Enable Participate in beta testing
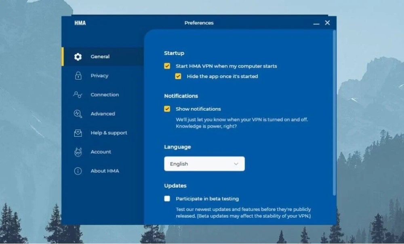Viewport: 404px width, 244px height. coord(167,199)
